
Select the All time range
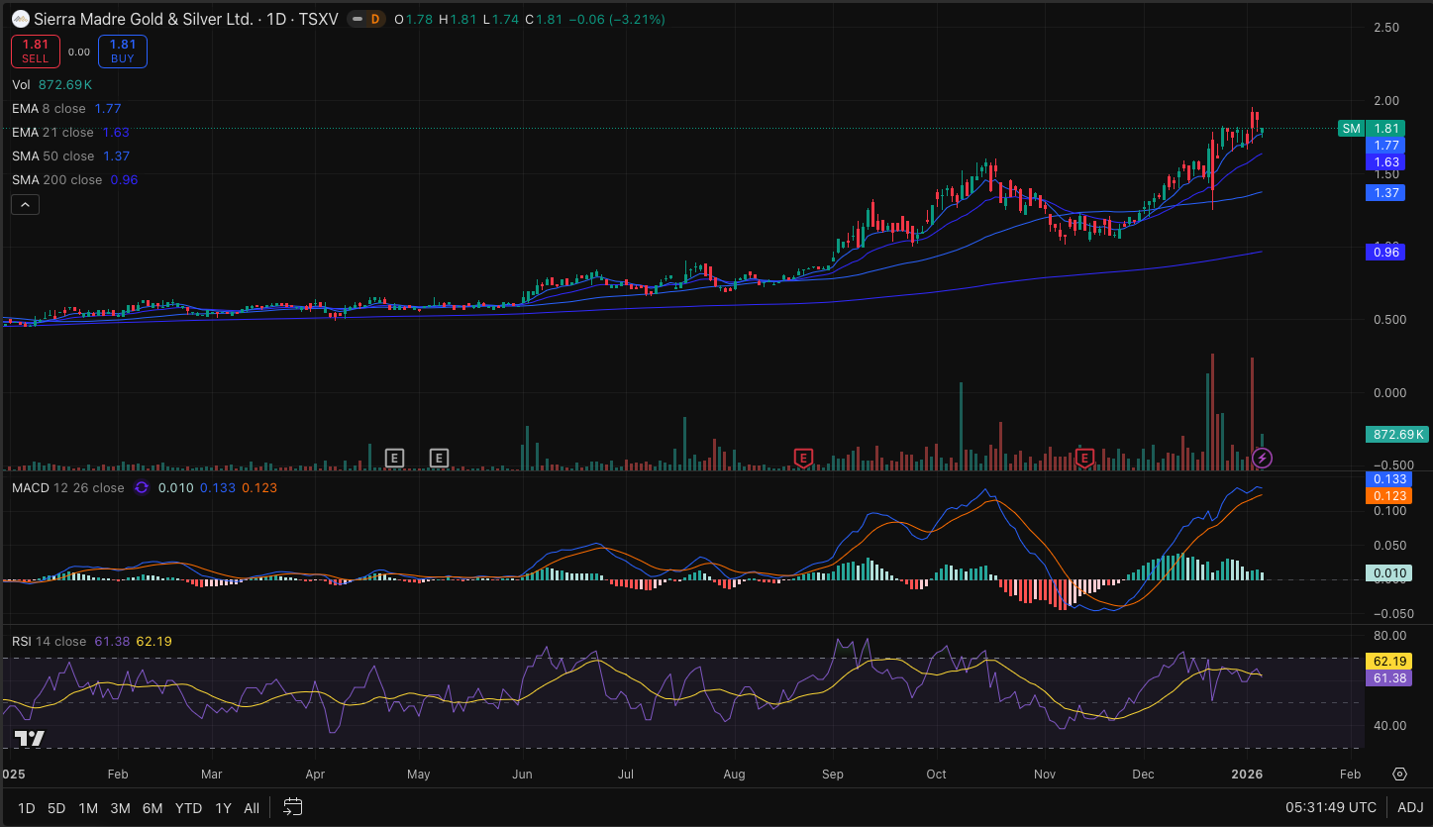(252, 808)
